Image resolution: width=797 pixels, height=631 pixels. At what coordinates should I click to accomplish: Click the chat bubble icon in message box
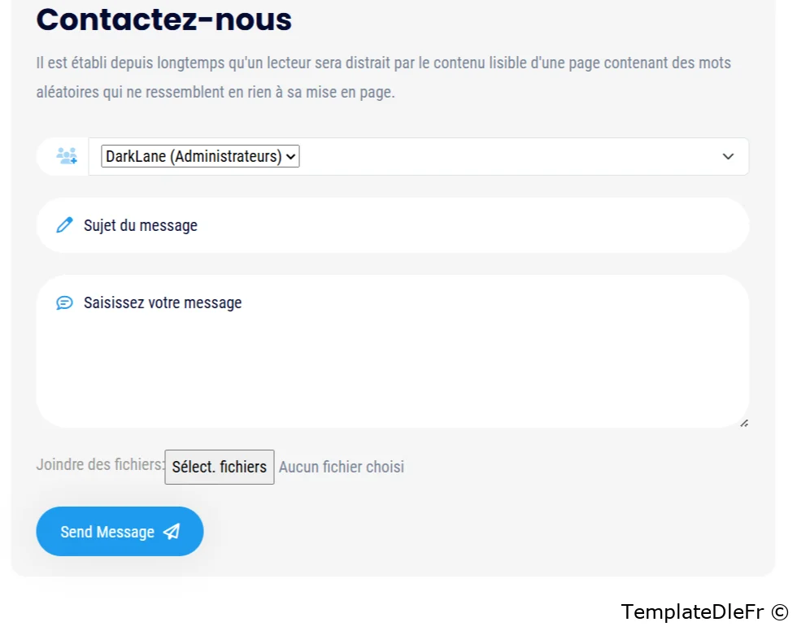pyautogui.click(x=64, y=303)
